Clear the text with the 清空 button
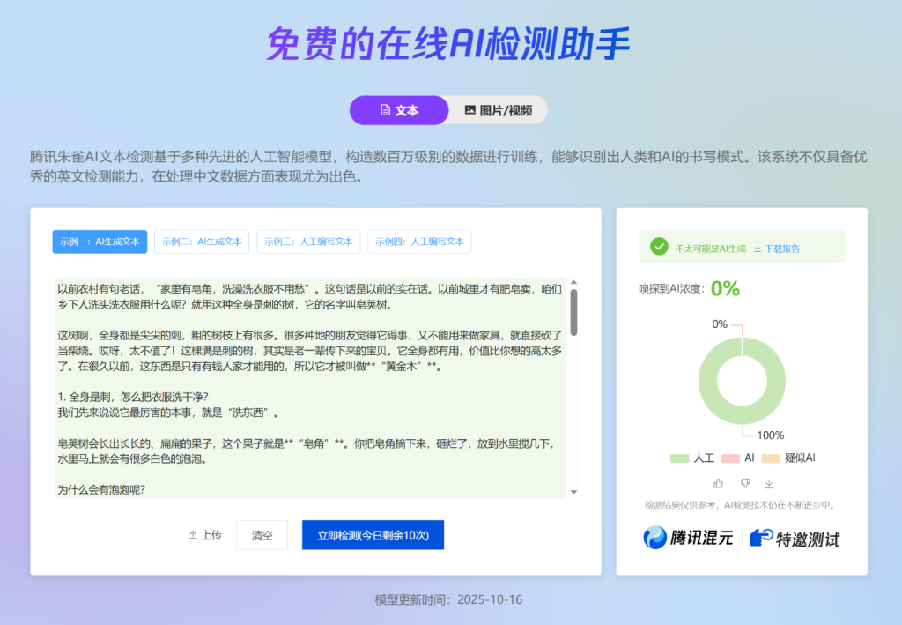This screenshot has width=902, height=625. tap(262, 535)
